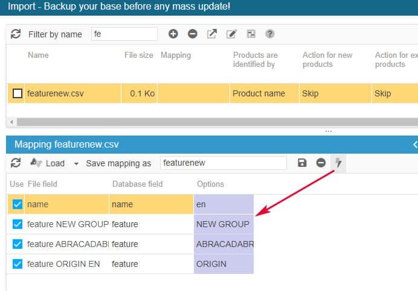
Task: Click the Load mapping button
Action: point(47,163)
